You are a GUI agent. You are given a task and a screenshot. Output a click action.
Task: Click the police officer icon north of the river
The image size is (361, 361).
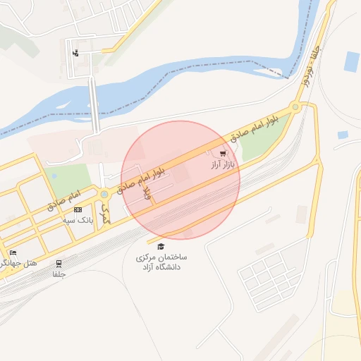click(75, 53)
